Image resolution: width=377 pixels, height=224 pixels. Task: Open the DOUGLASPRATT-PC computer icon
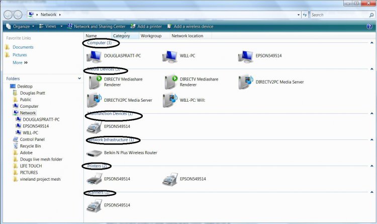(x=94, y=56)
